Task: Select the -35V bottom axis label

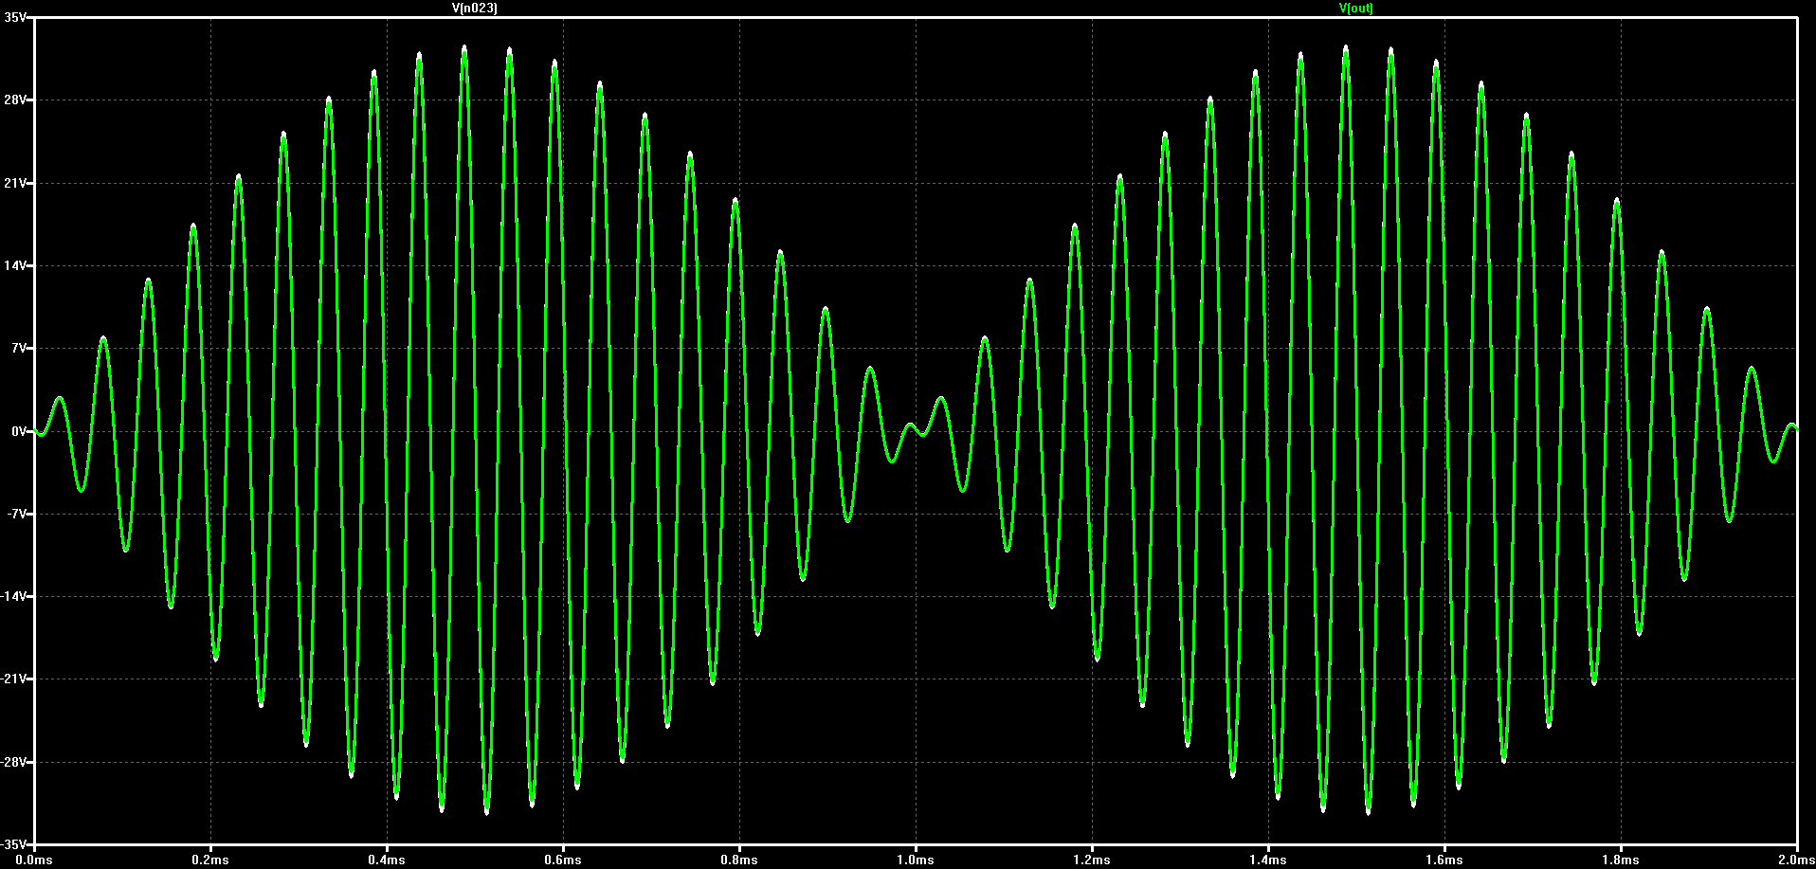Action: (14, 844)
